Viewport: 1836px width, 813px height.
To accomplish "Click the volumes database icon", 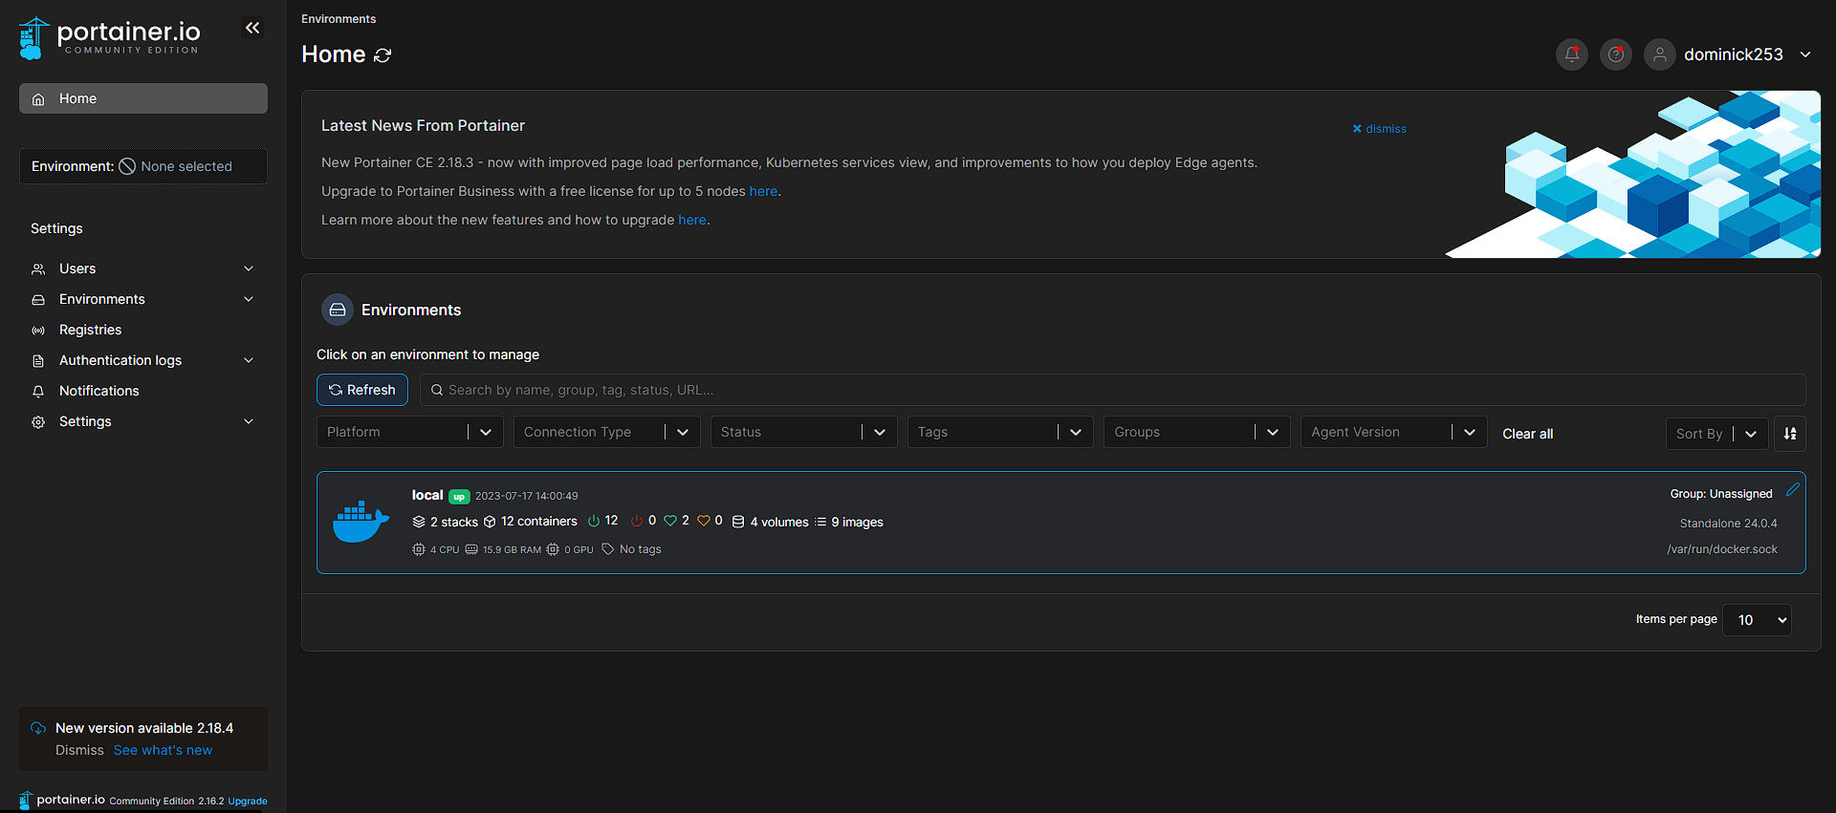I will tap(738, 522).
